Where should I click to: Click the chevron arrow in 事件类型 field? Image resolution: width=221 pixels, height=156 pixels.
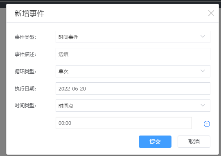(x=203, y=36)
